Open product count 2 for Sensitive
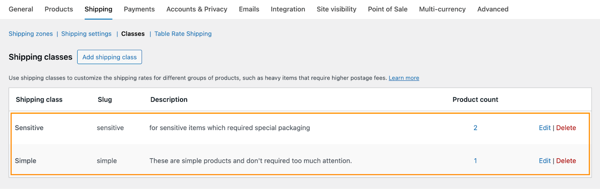The image size is (600, 189). [x=475, y=128]
